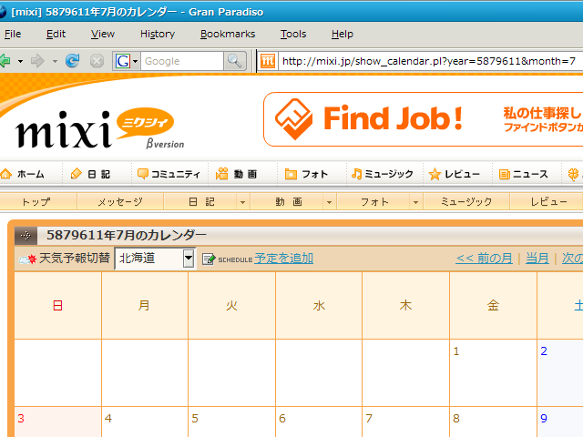Open the Tools menu
Viewport: 583px width, 437px height.
293,35
